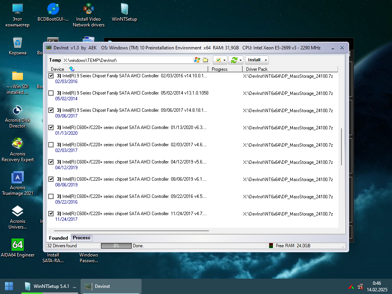Uncheck C600+/C220+ driver dated 08/06/2019
Image resolution: width=392 pixels, height=294 pixels.
[x=51, y=179]
